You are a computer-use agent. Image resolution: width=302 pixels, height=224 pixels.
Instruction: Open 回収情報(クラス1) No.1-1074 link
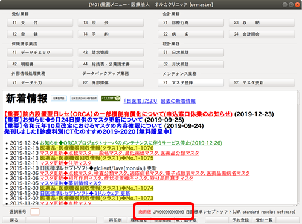(97, 188)
